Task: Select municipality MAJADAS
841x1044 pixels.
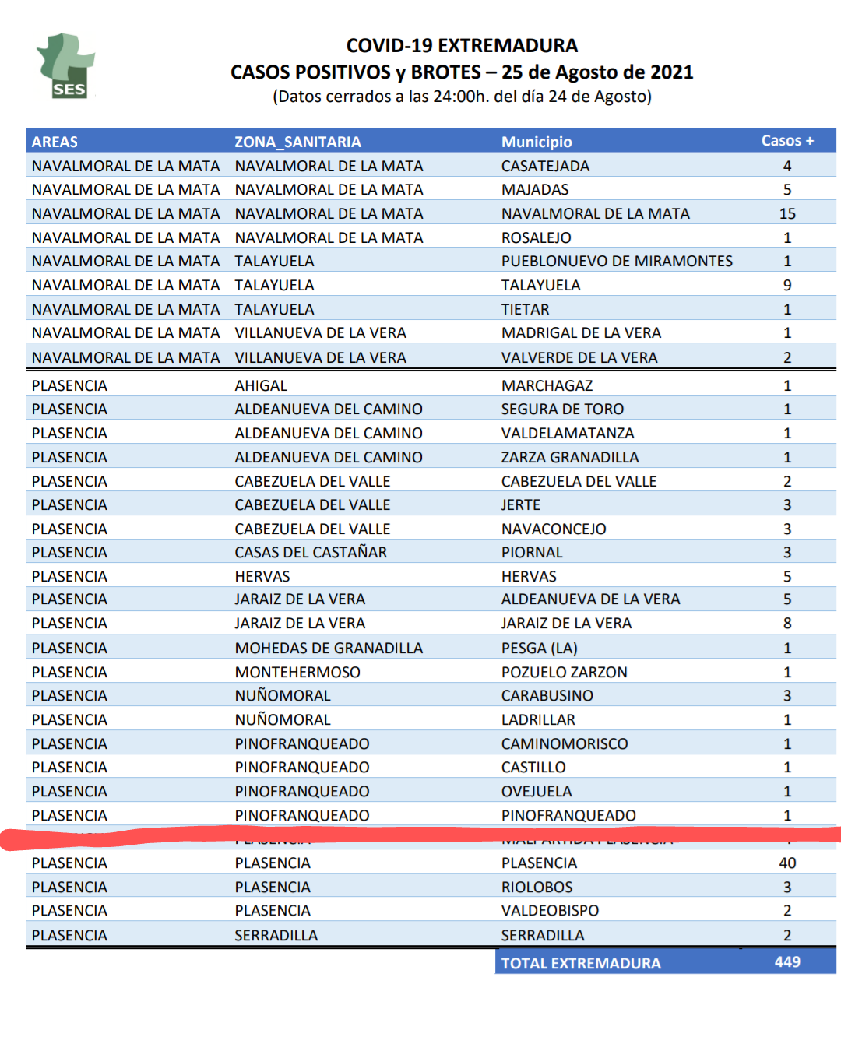Action: coord(535,189)
